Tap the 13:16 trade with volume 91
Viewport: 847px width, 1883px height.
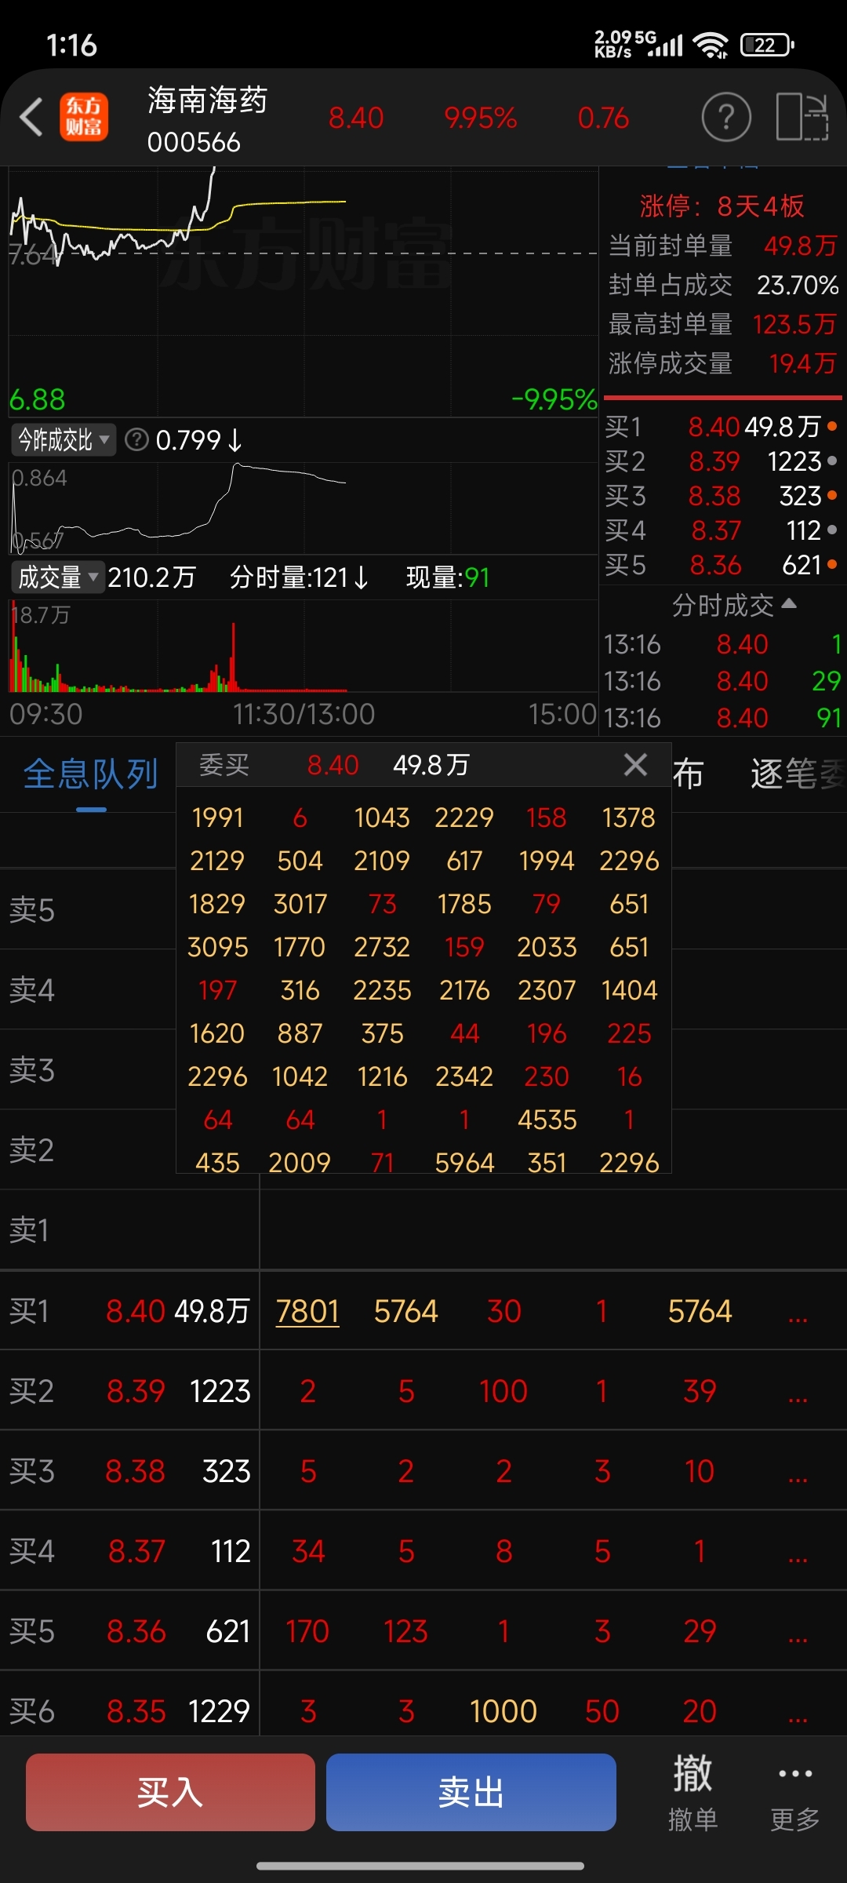pos(722,718)
